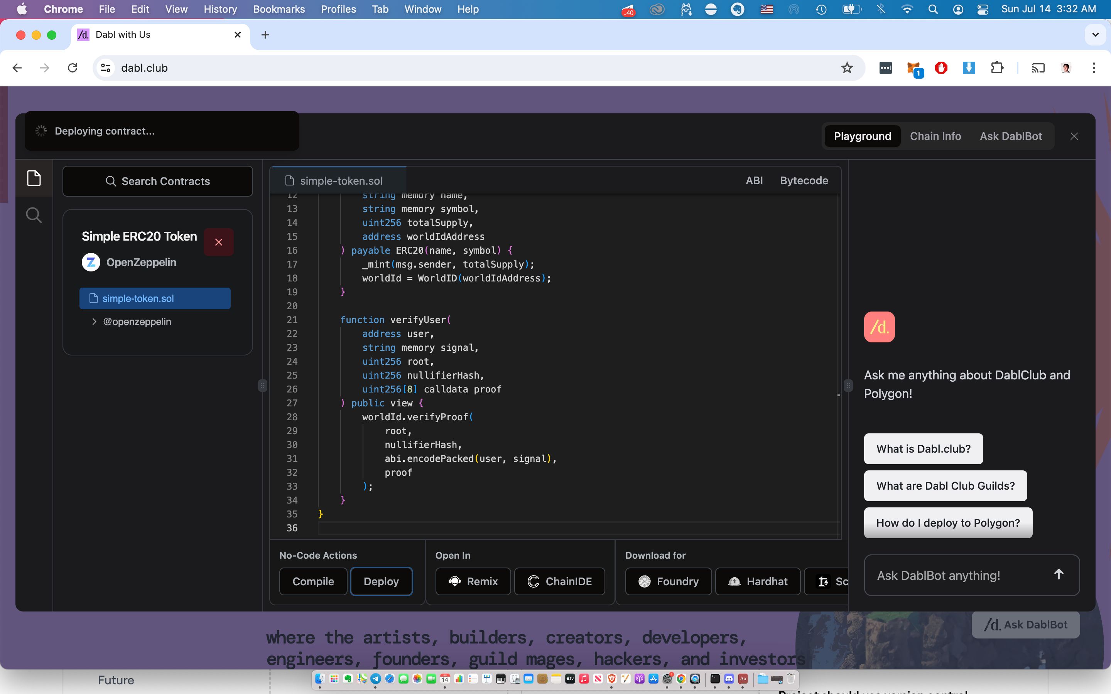1111x694 pixels.
Task: Click the OpenZeppelin logo icon
Action: click(91, 262)
